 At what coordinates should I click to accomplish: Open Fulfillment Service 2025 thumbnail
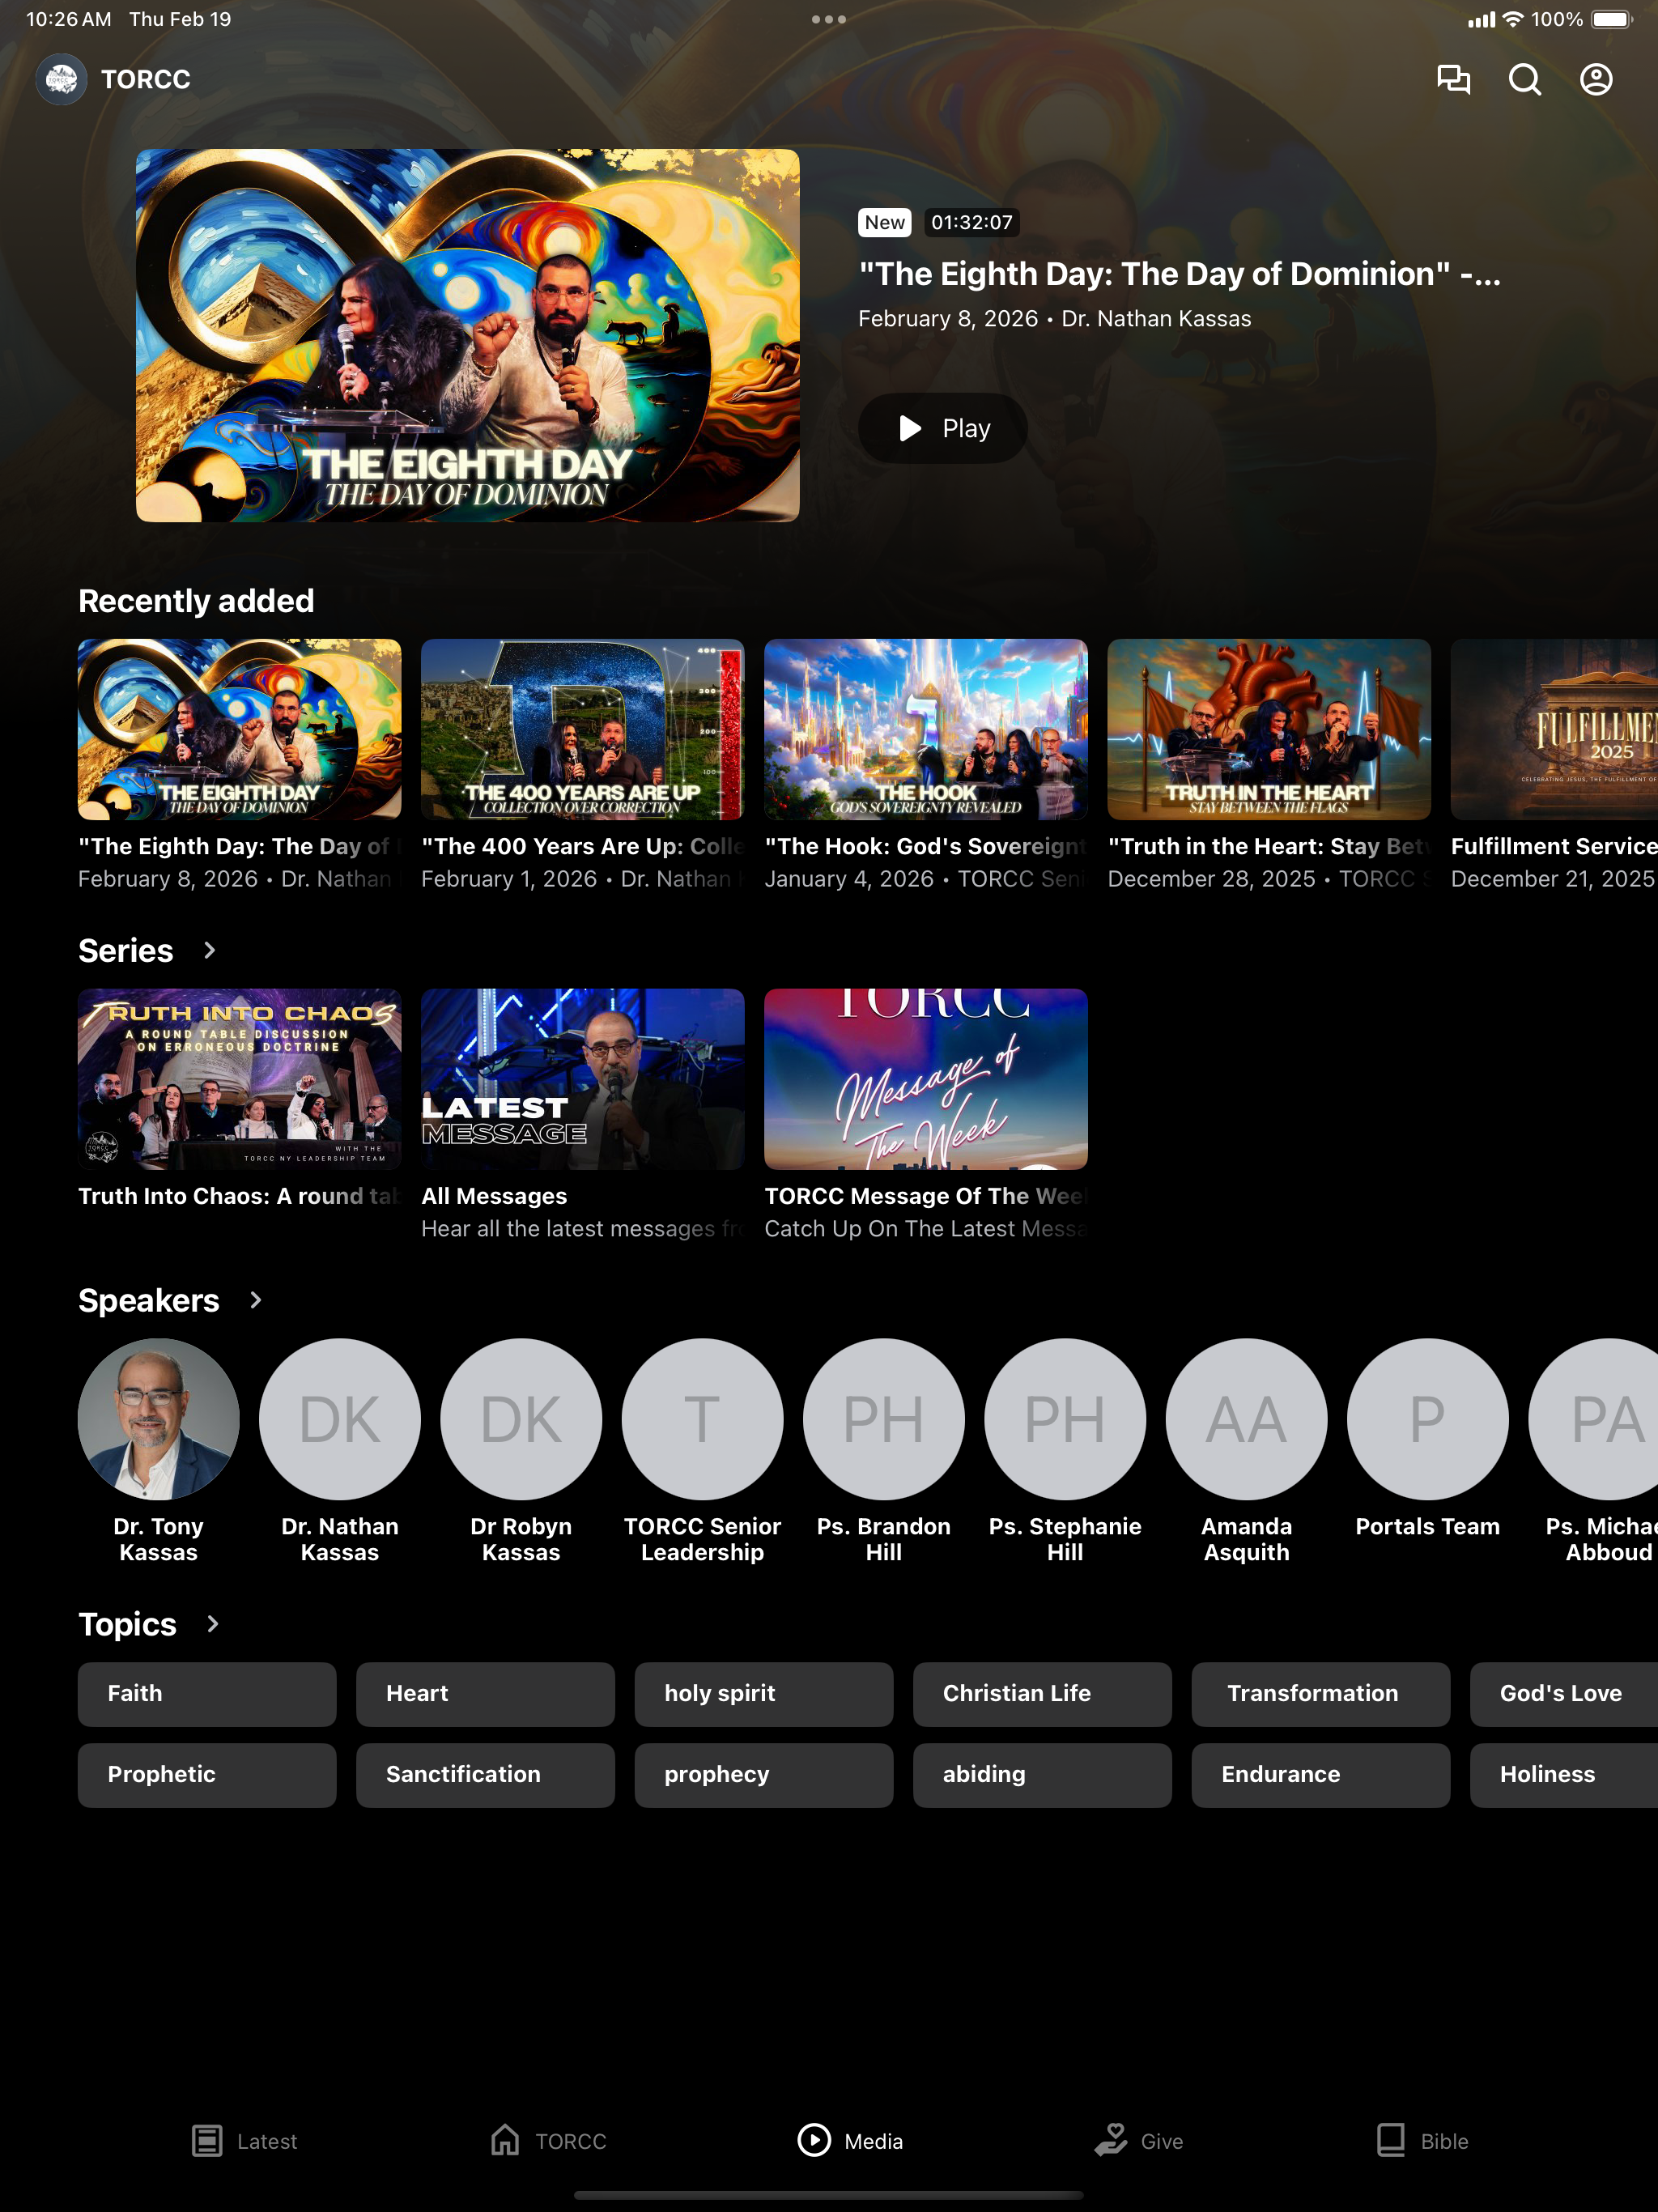click(x=1554, y=729)
